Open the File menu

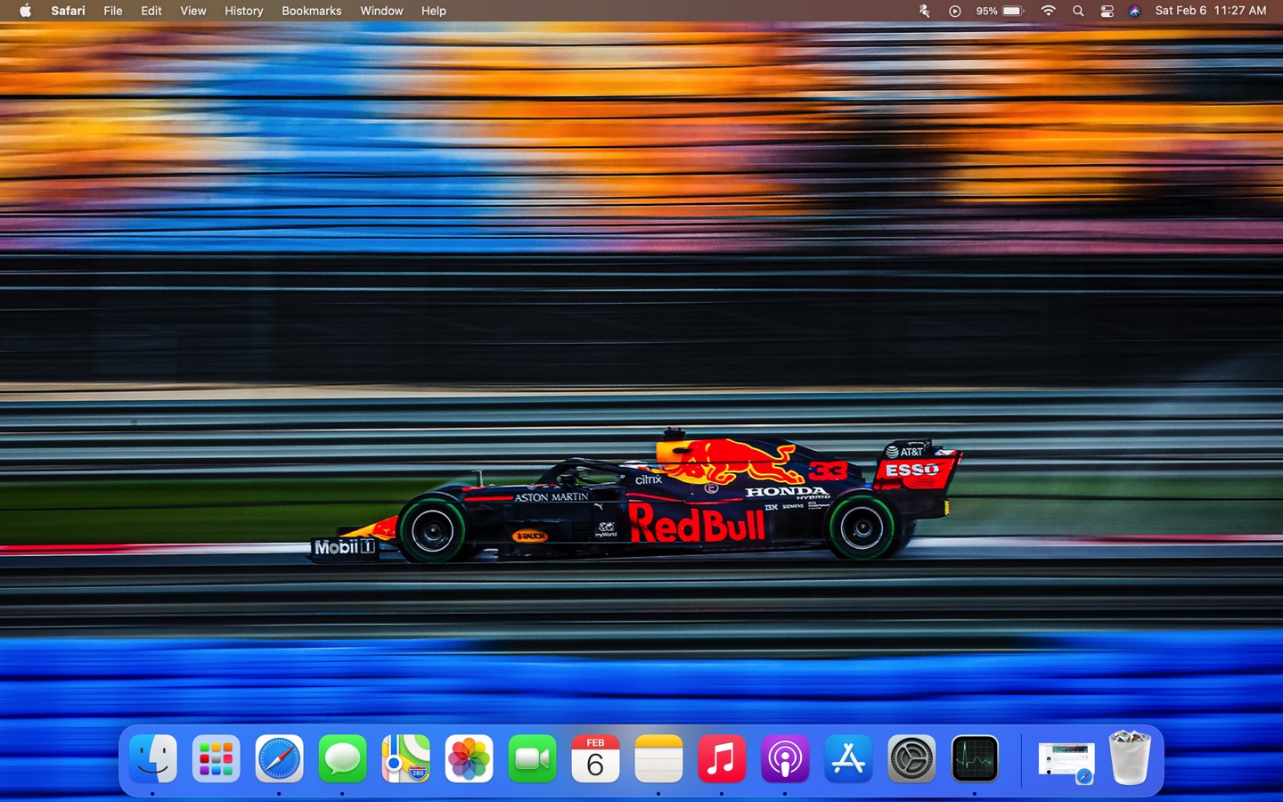tap(113, 11)
